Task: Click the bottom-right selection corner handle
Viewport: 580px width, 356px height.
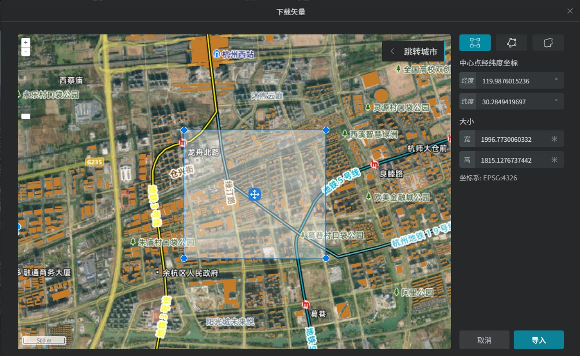Action: click(326, 259)
